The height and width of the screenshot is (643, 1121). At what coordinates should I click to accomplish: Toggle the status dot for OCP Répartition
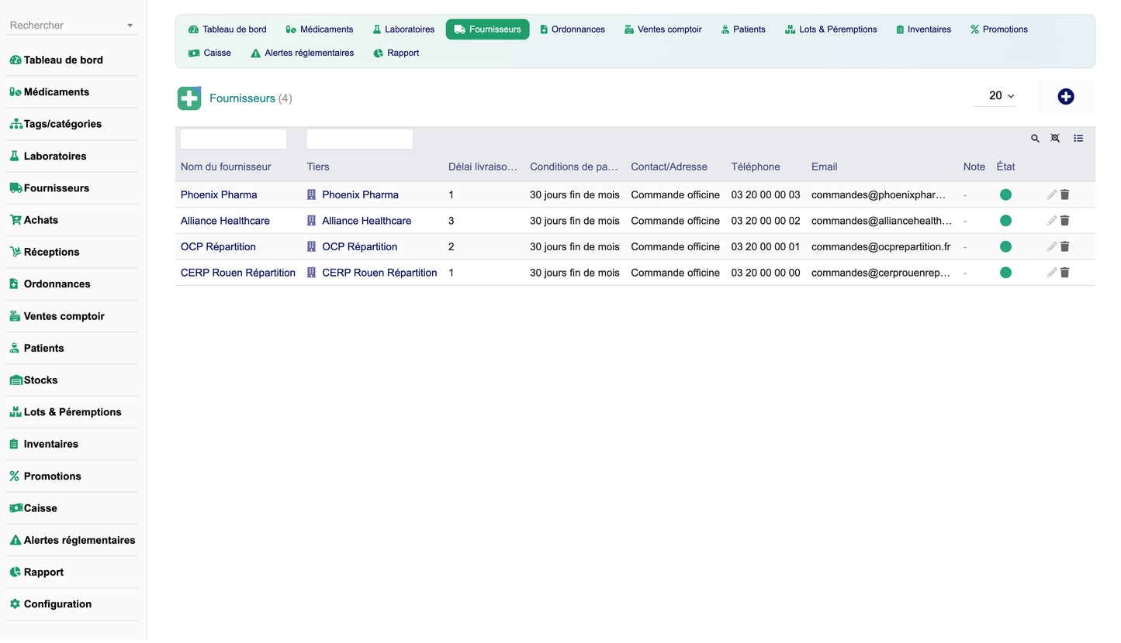[x=1006, y=247]
